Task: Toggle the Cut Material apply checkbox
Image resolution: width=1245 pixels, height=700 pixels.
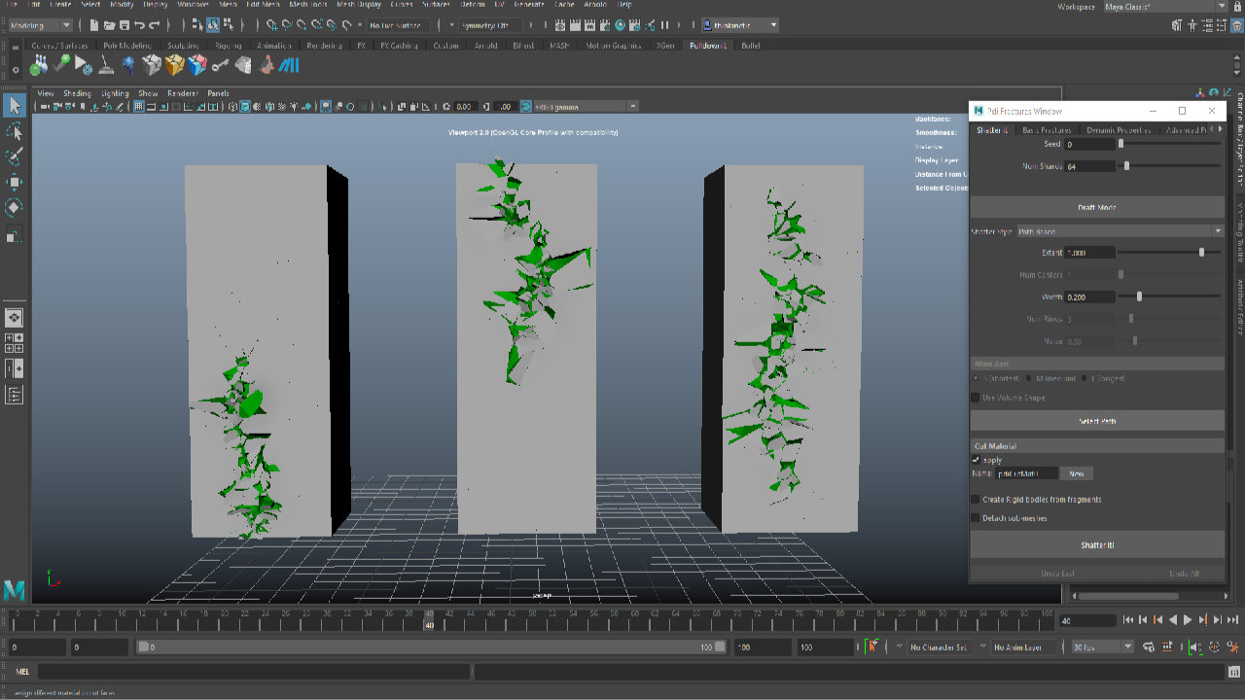Action: tap(976, 460)
